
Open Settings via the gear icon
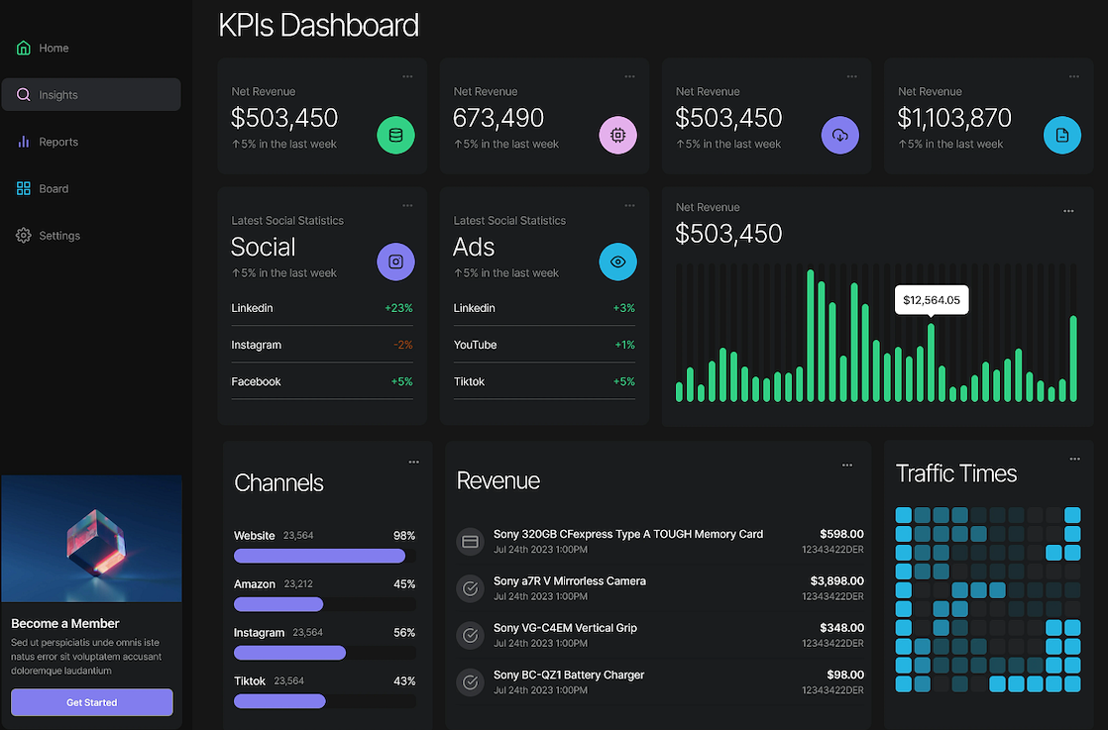tap(22, 235)
